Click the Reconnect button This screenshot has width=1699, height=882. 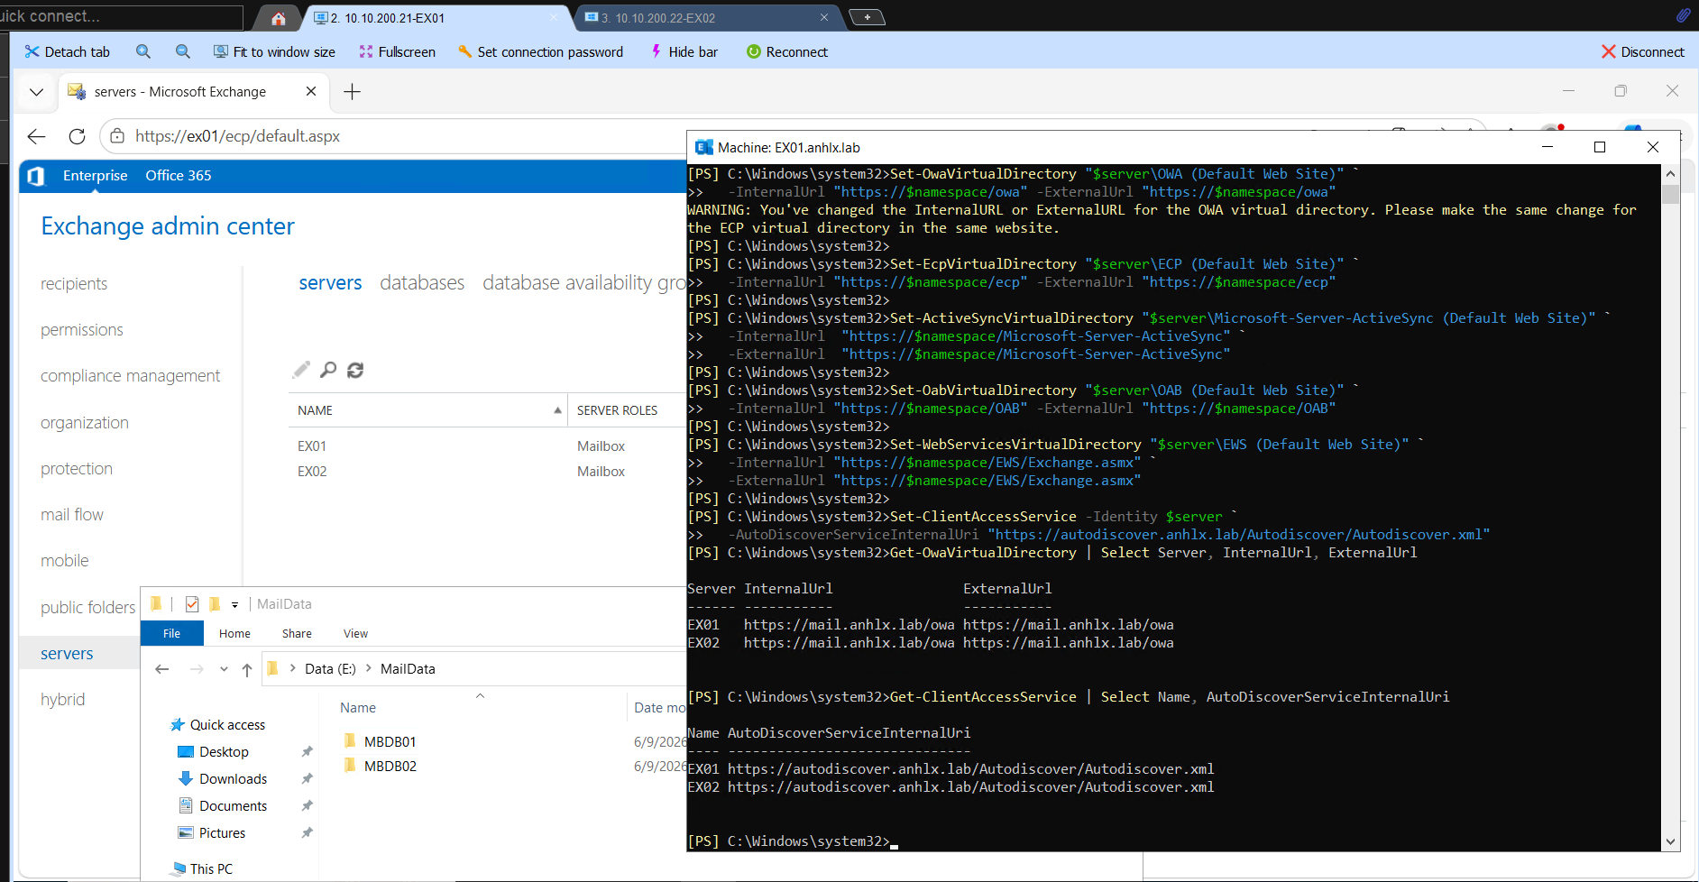787,52
